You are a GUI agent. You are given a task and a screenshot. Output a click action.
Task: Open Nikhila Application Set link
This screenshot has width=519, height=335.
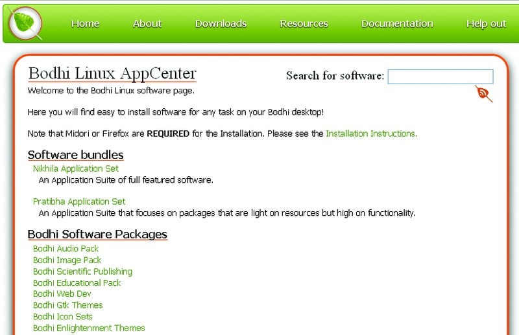(x=76, y=168)
